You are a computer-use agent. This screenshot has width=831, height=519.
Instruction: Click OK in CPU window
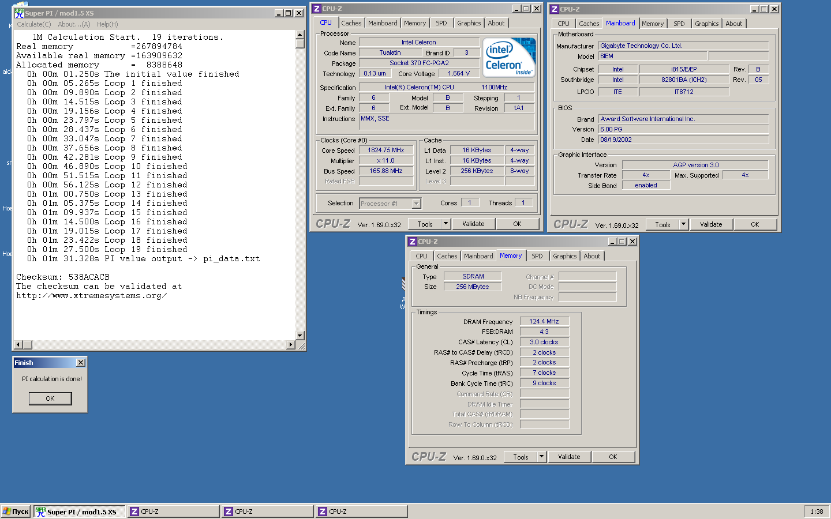pyautogui.click(x=517, y=224)
